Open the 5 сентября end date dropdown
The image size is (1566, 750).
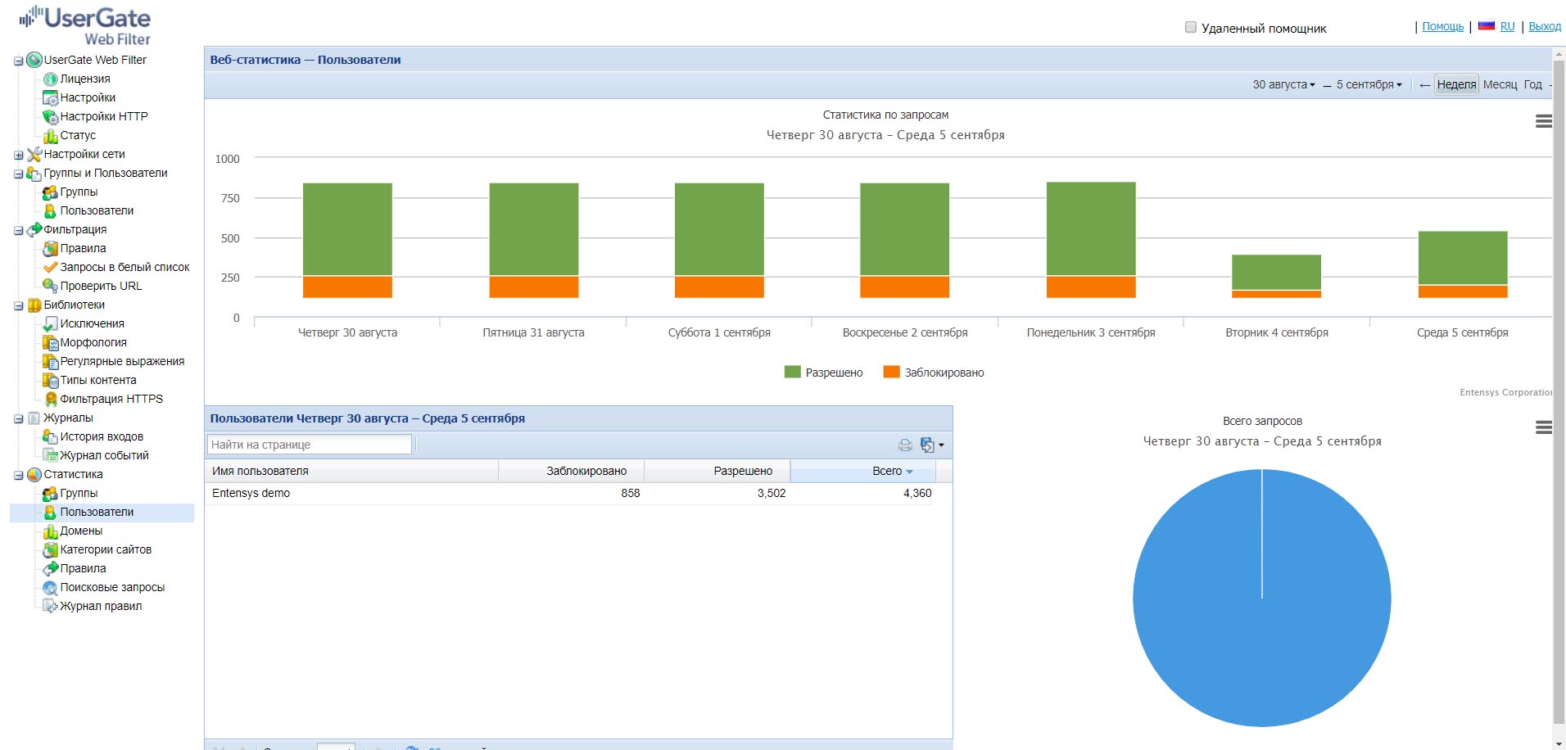[1369, 84]
